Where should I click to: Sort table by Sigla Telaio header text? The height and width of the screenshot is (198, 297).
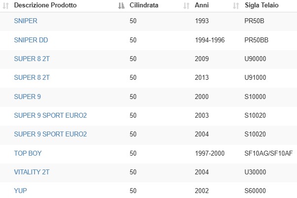coord(261,5)
